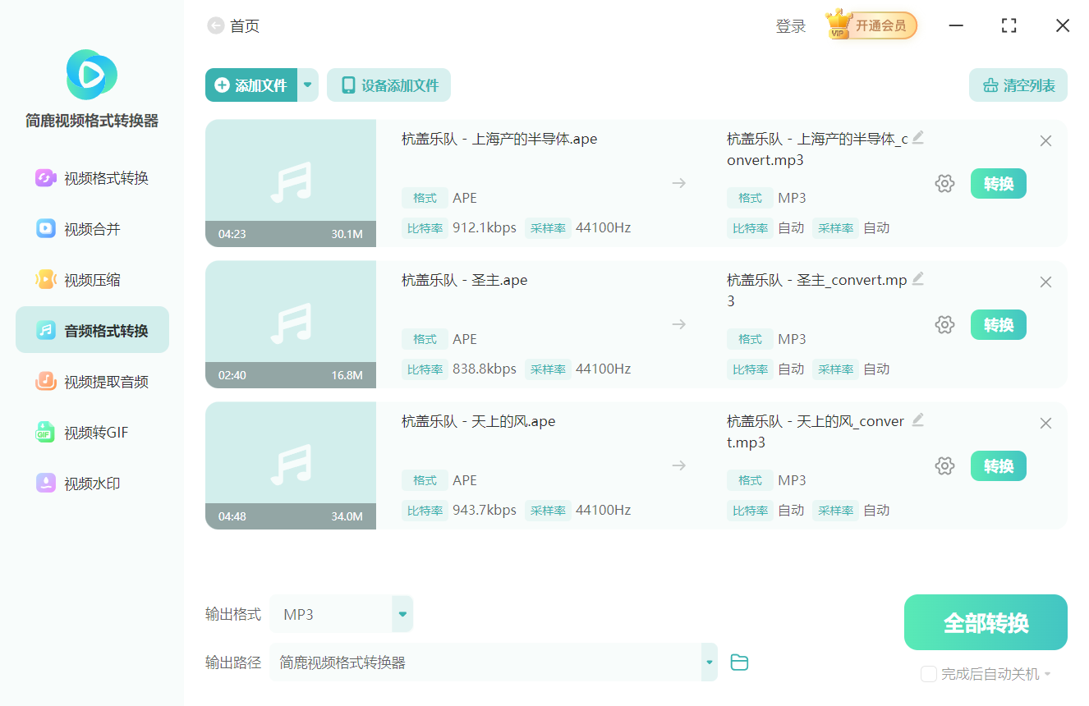Open the 视频转GIF converter
The image size is (1089, 706).
(91, 432)
